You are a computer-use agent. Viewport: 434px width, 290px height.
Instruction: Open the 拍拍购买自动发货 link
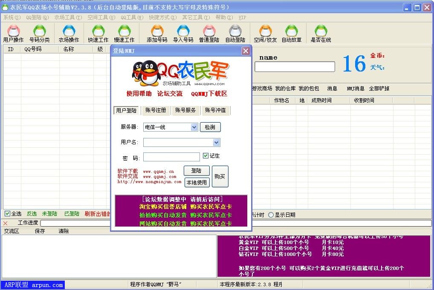pyautogui.click(x=163, y=215)
